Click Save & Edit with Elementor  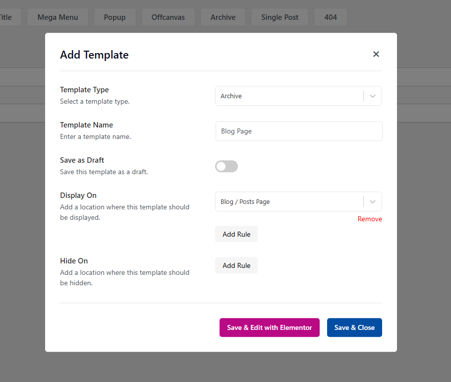(x=270, y=327)
